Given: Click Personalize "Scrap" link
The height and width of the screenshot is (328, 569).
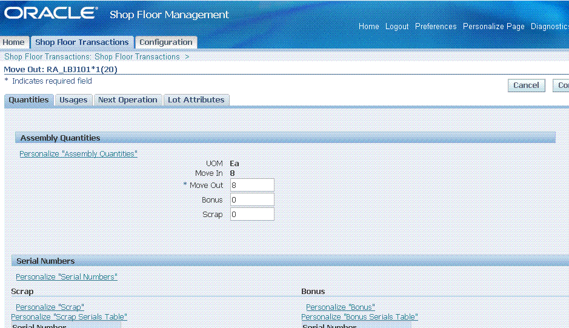Looking at the screenshot, I should coord(50,307).
